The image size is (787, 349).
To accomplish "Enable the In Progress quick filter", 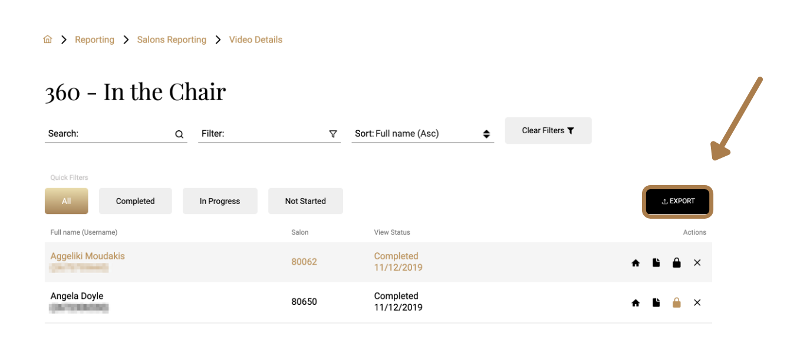I will coord(220,201).
